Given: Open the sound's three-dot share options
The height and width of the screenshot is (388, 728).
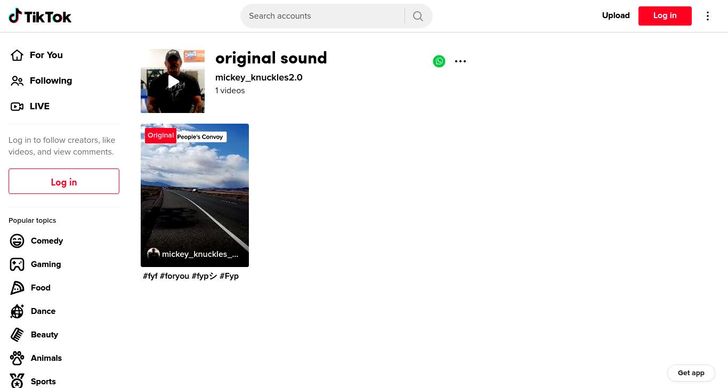Looking at the screenshot, I should [460, 61].
